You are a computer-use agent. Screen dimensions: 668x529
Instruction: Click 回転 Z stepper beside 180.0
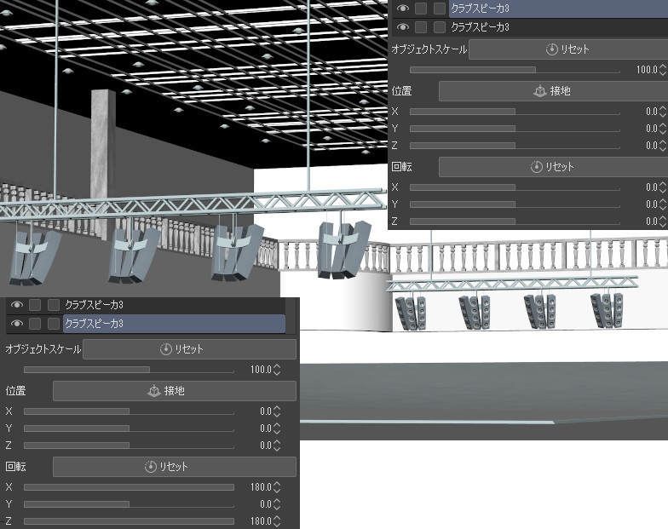[x=277, y=521]
